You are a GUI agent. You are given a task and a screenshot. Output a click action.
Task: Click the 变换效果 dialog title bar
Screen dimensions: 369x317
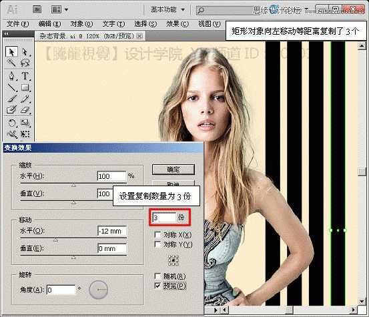click(x=103, y=147)
